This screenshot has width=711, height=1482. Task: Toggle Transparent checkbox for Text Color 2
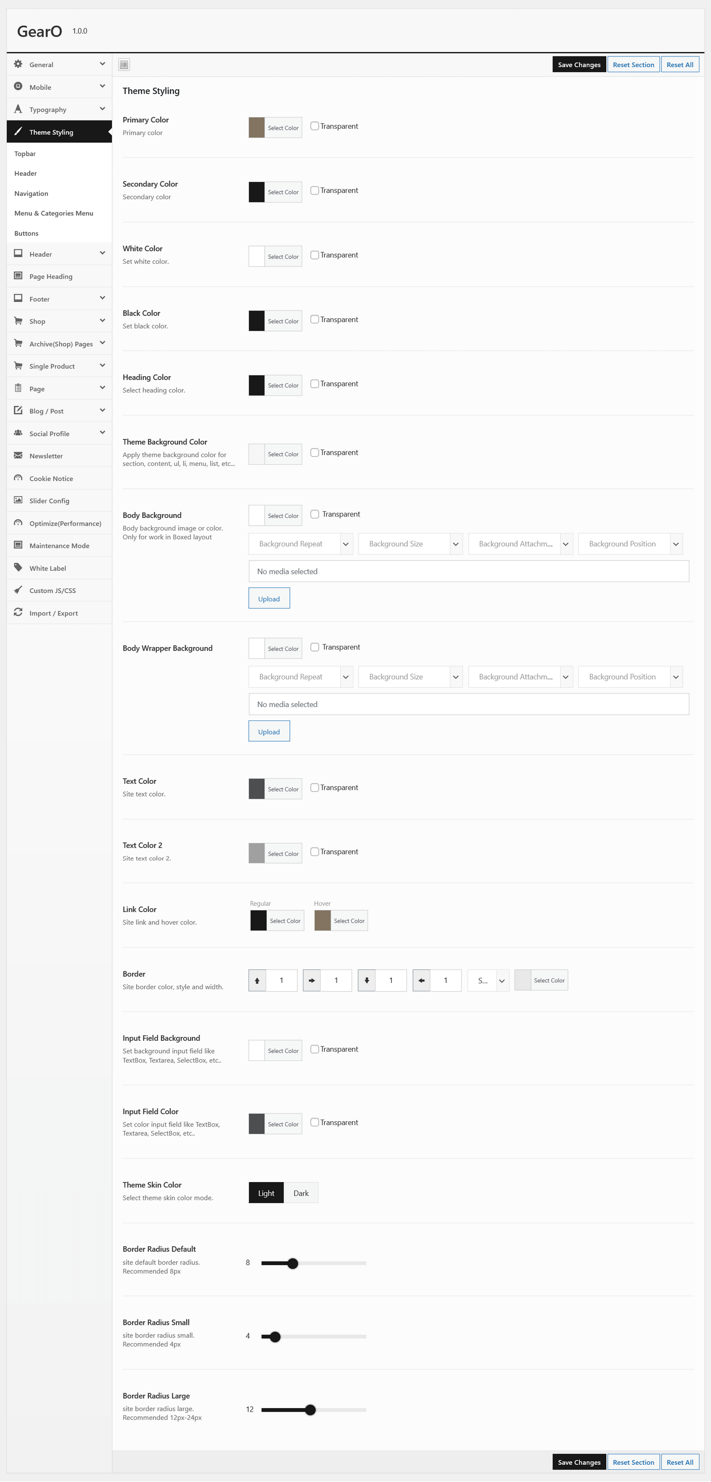(315, 852)
